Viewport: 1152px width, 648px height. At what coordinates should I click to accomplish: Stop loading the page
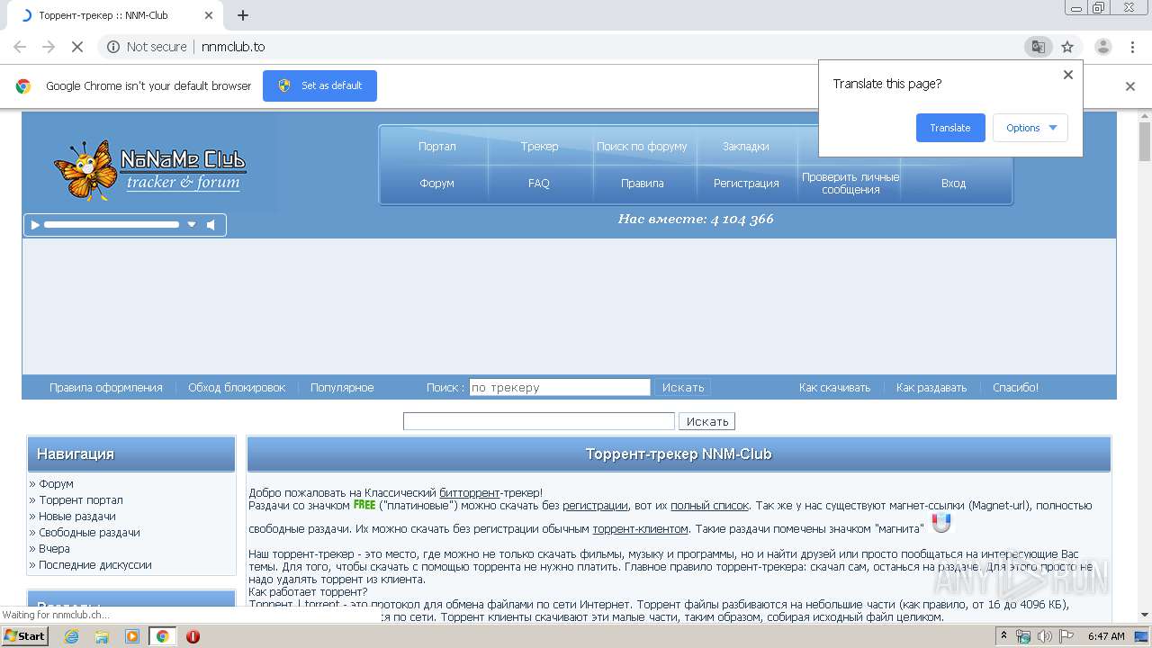pos(77,47)
